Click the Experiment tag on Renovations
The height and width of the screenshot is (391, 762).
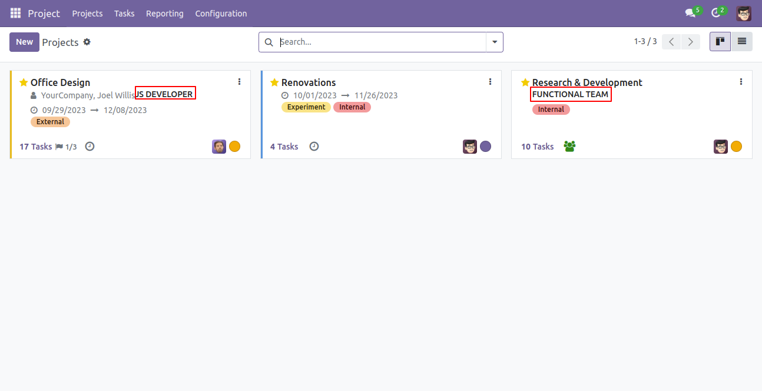click(x=306, y=107)
